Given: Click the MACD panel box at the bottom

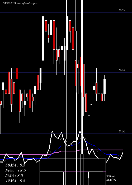Looking at the screenshot, I should (x=73, y=172).
